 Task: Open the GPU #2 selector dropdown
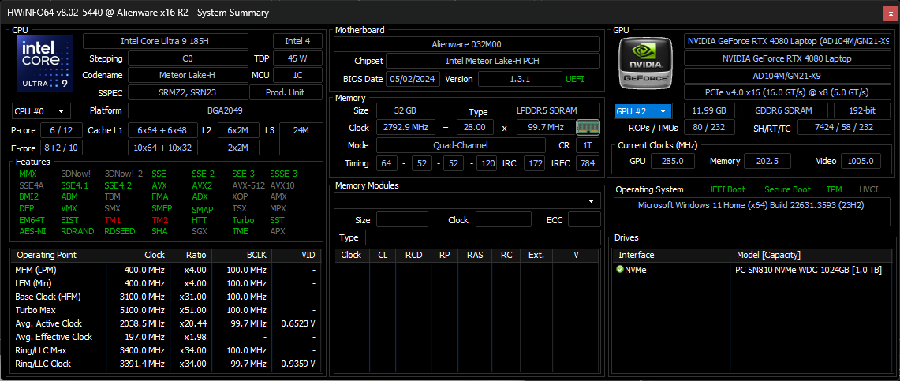pos(643,110)
